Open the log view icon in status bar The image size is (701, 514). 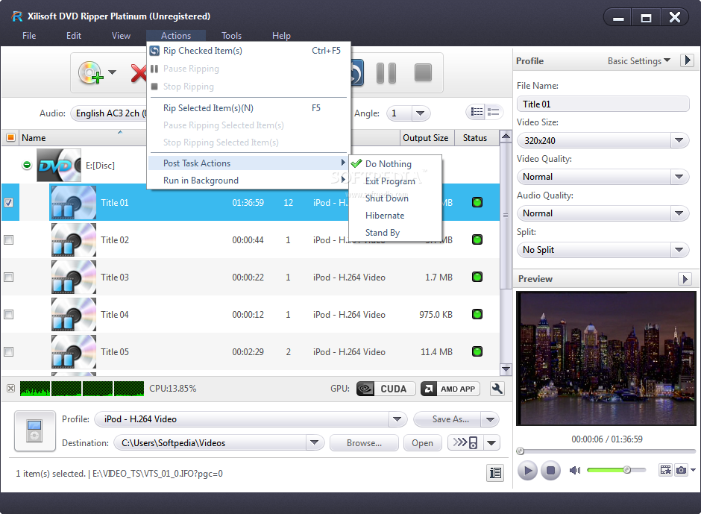pos(495,473)
